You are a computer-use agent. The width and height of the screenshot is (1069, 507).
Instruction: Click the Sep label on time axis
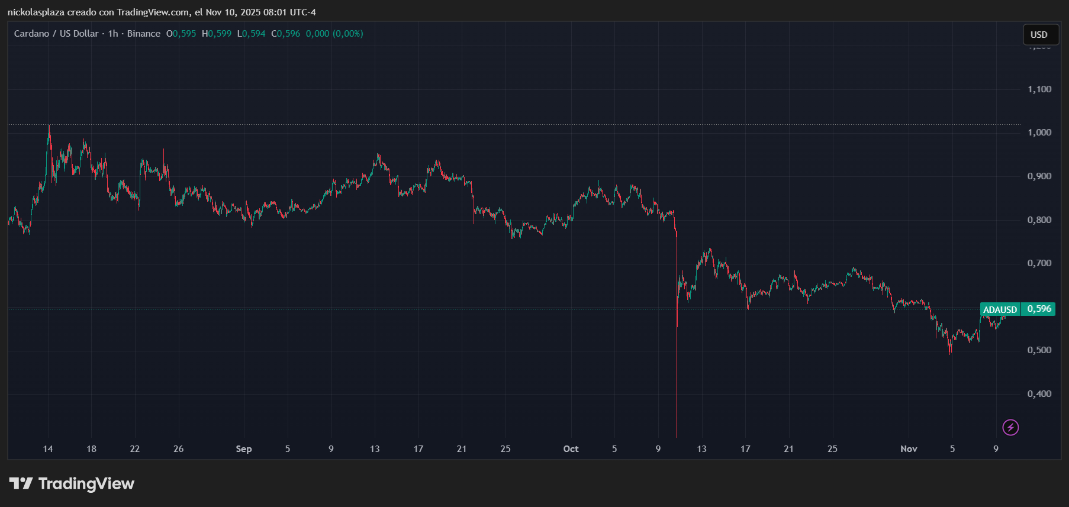[x=244, y=449]
